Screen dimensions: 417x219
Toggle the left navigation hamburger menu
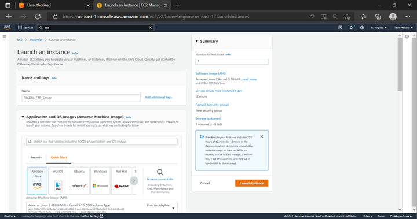pyautogui.click(x=4, y=36)
